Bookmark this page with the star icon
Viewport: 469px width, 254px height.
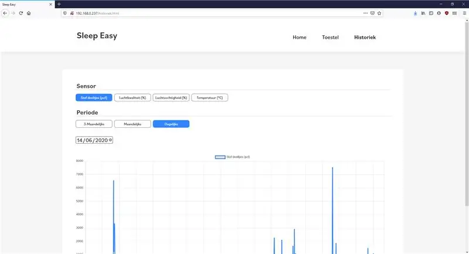coord(379,13)
